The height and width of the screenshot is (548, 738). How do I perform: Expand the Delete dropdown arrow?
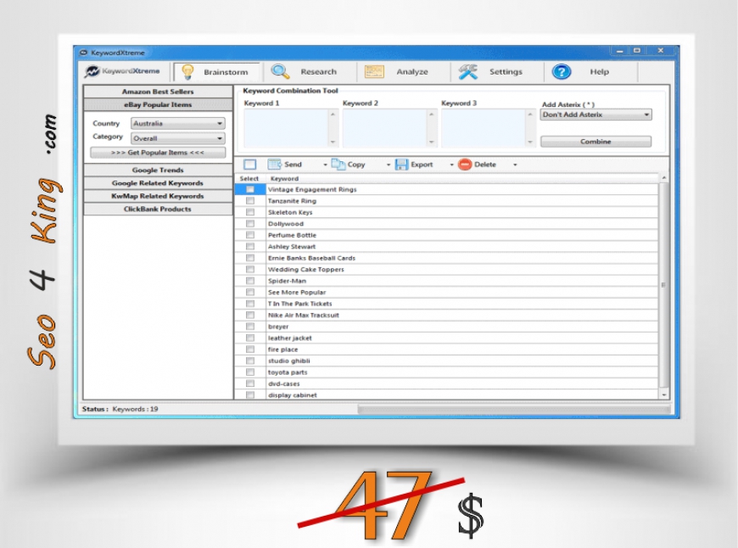tap(515, 165)
